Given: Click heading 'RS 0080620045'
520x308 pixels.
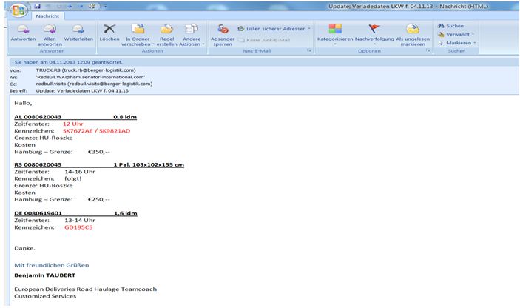Looking at the screenshot, I should 38,164.
